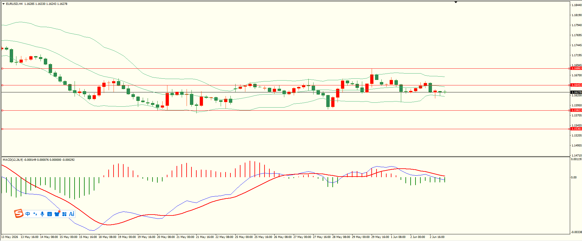The image size is (582, 241).
Task: Click the EURUSD,H4 chart title text
Action: coord(14,4)
